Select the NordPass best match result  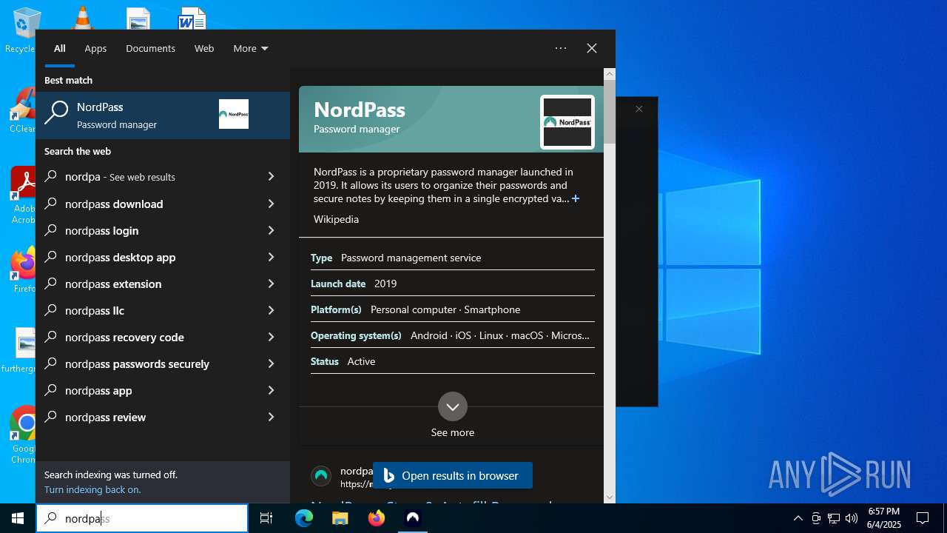point(163,115)
